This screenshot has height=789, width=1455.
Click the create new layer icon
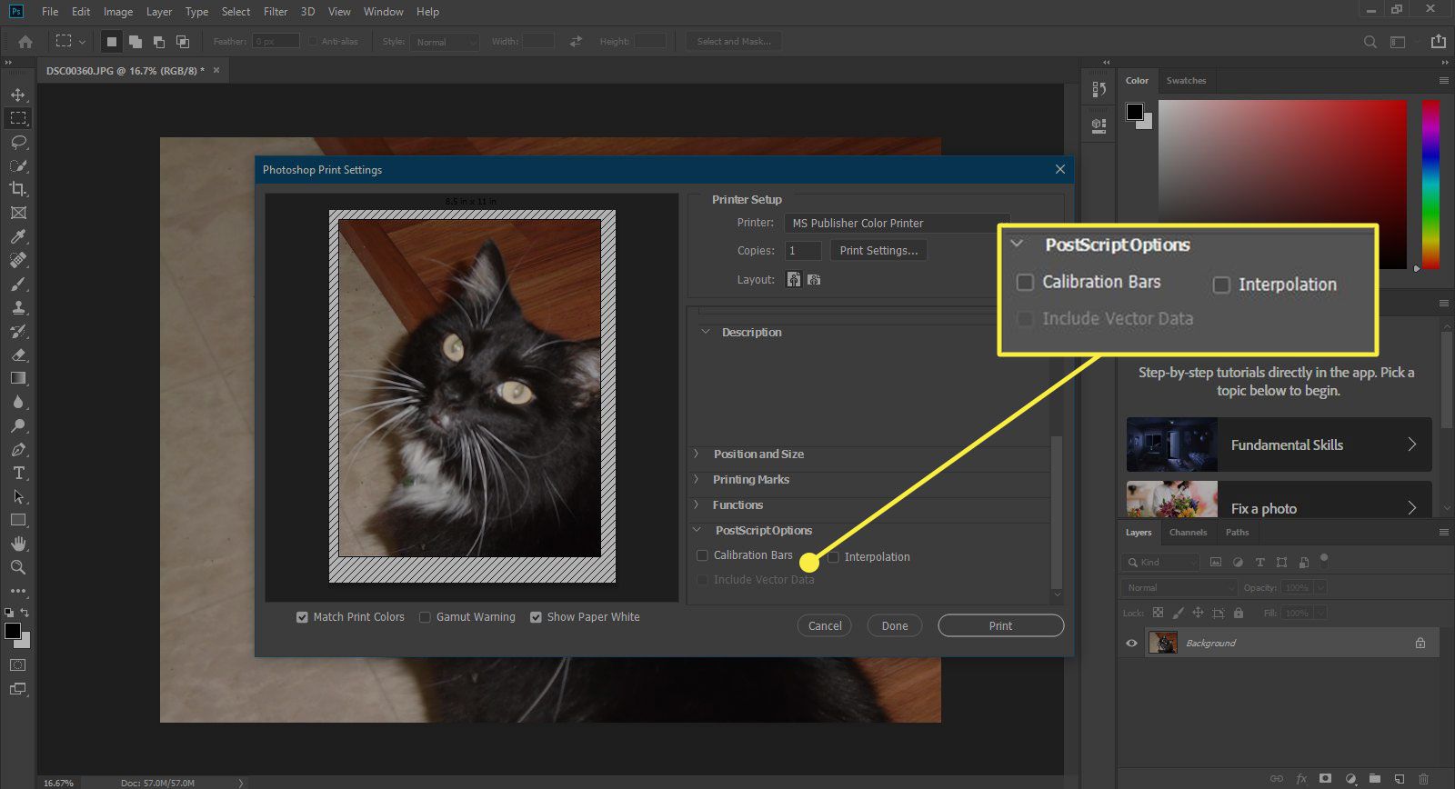1399,779
